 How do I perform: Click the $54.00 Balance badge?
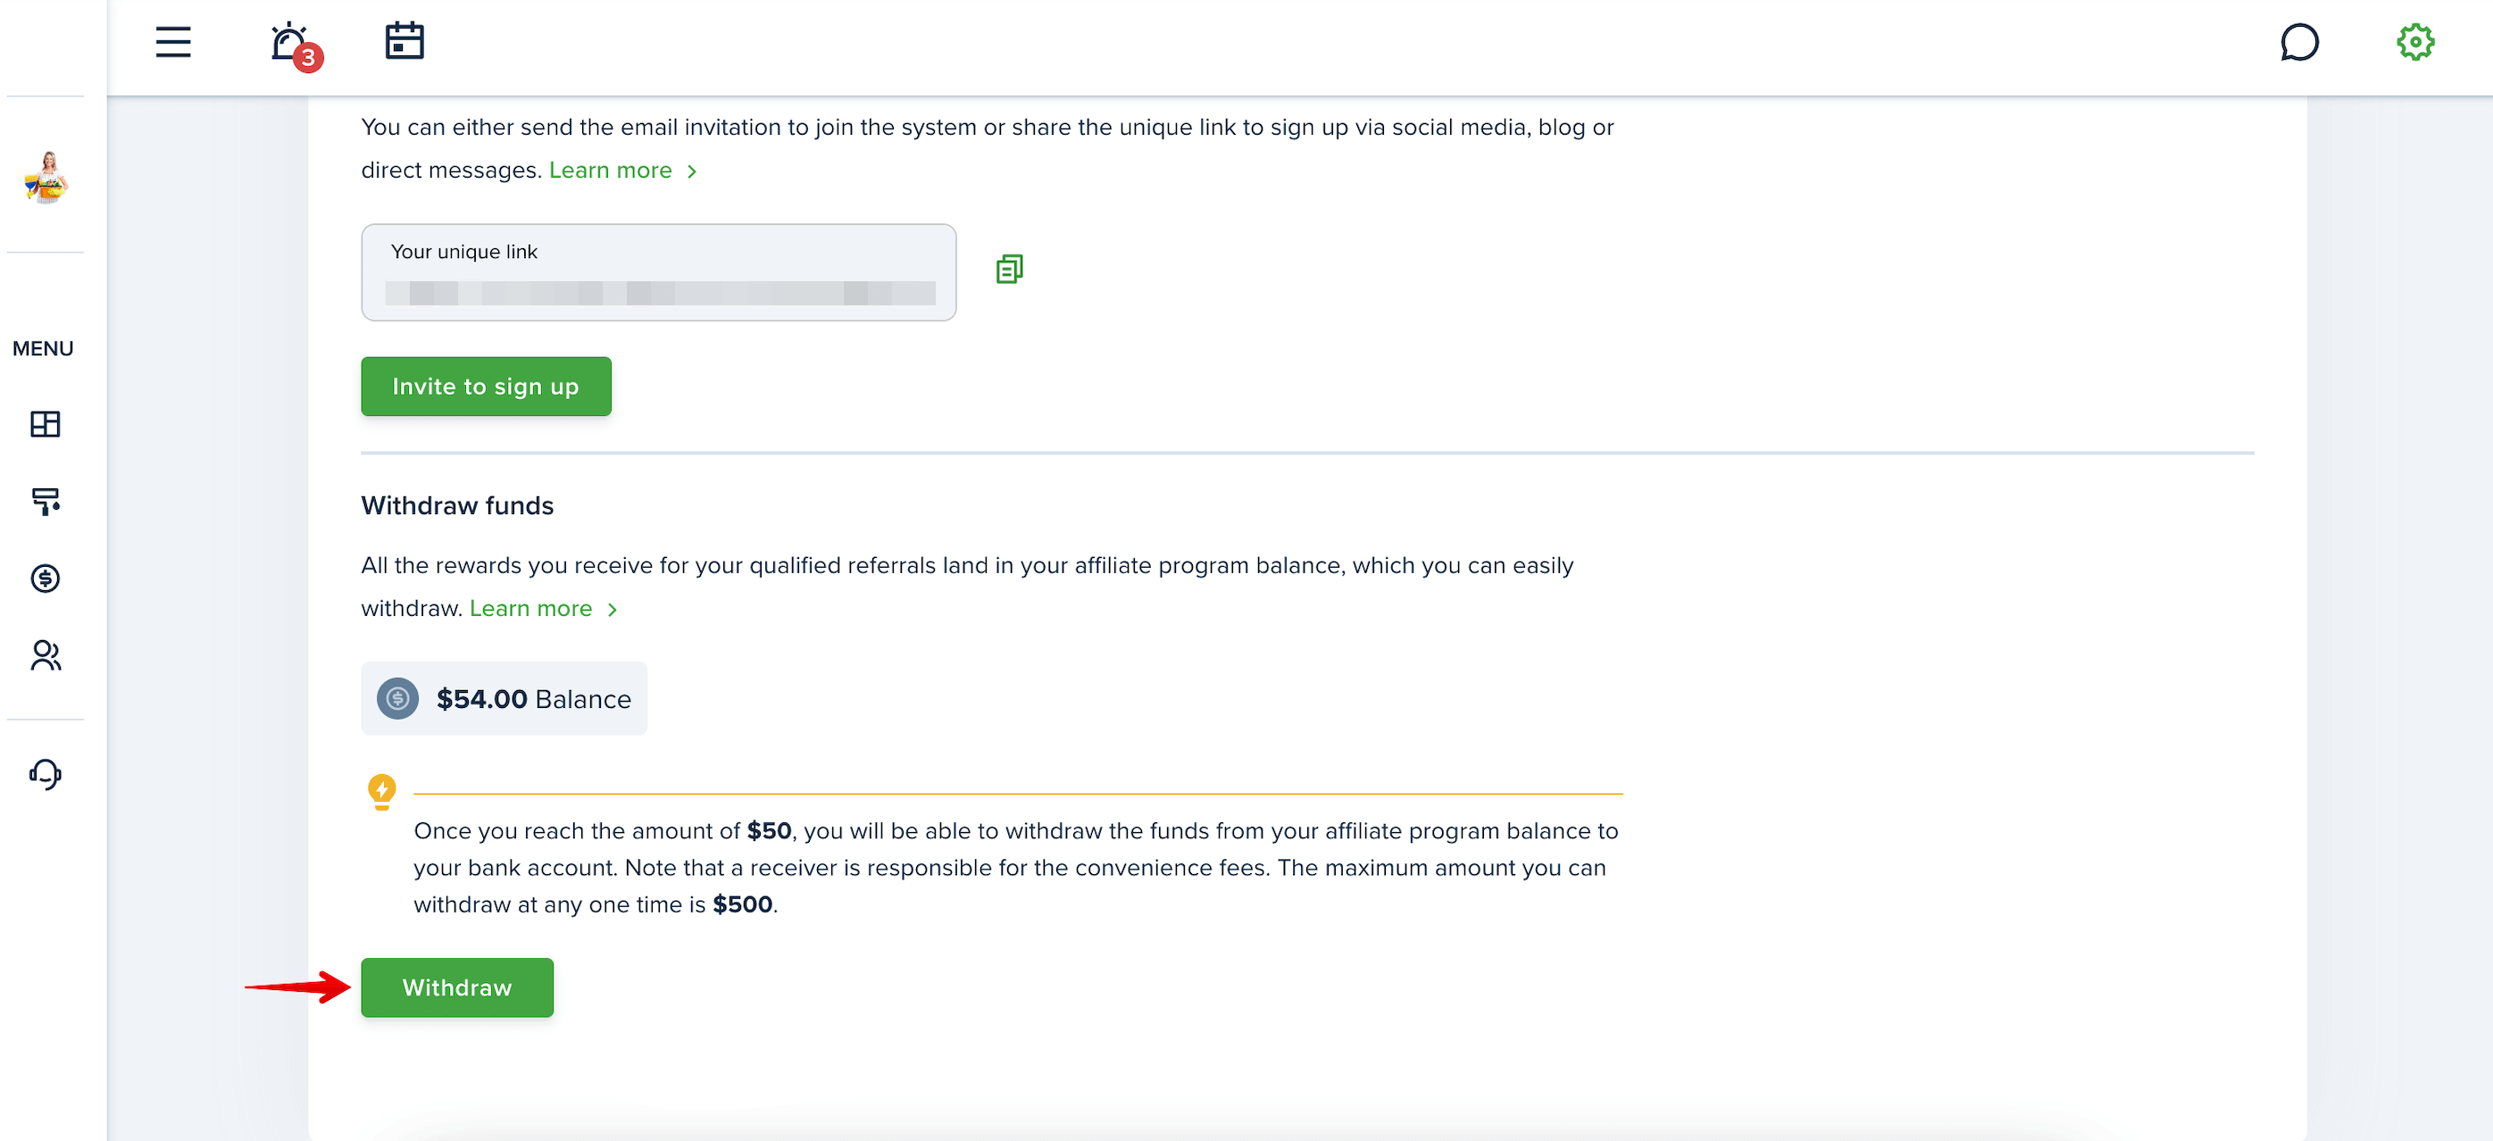[x=504, y=699]
